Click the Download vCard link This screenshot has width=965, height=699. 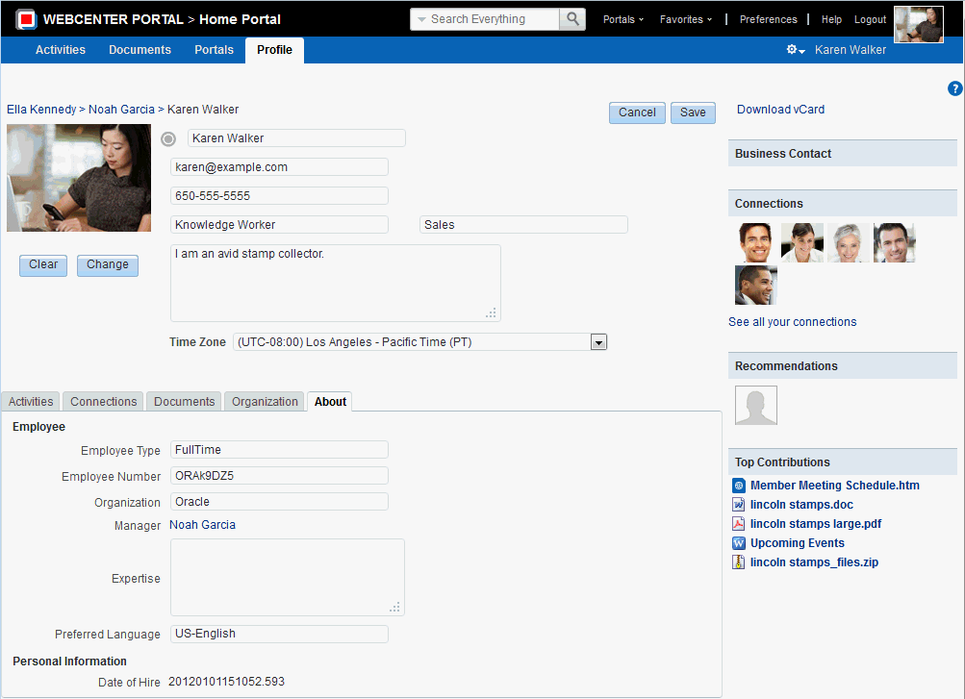[780, 110]
